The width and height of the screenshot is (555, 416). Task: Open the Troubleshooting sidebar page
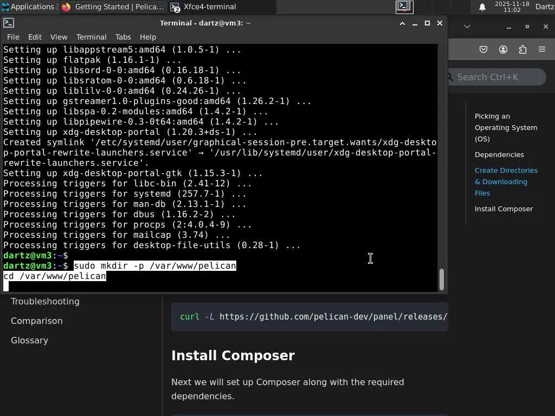[45, 301]
